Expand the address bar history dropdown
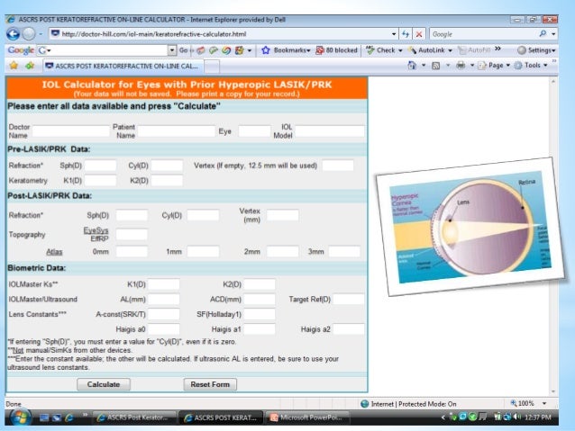Image resolution: width=575 pixels, height=431 pixels. point(394,34)
